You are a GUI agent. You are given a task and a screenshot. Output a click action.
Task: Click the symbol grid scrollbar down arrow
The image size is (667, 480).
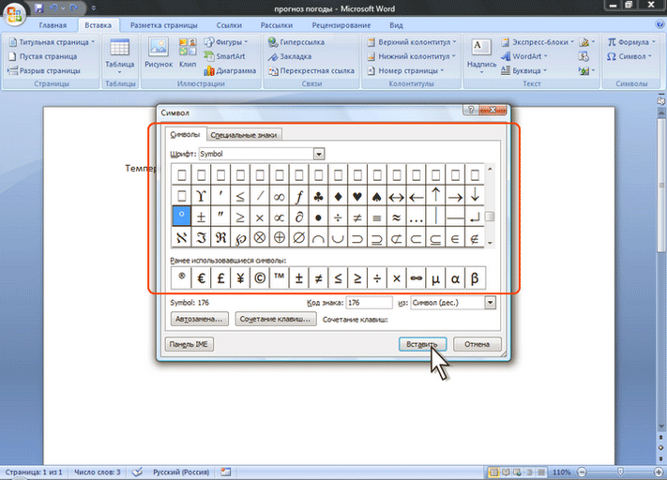click(490, 243)
